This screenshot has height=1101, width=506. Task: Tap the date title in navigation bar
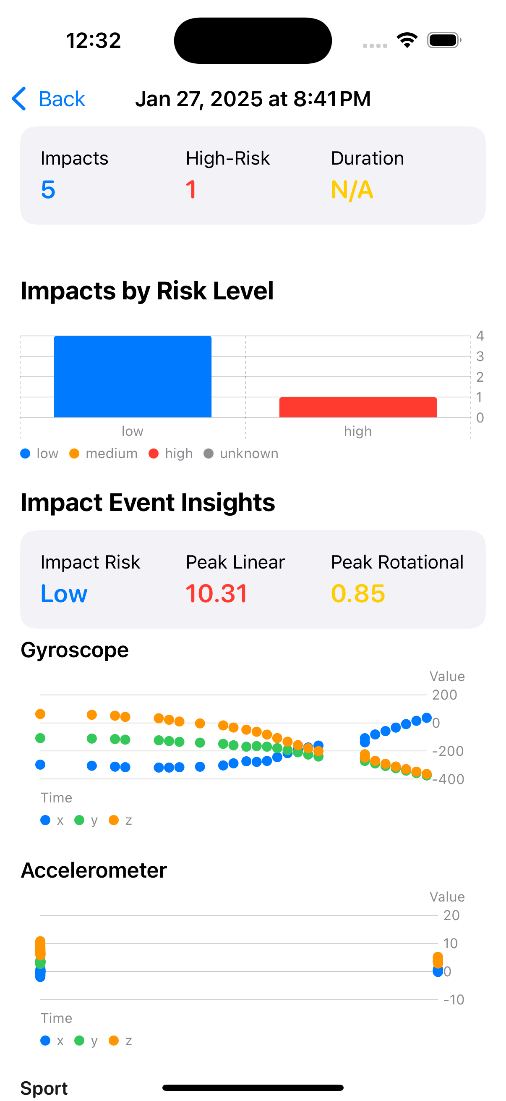coord(253,99)
